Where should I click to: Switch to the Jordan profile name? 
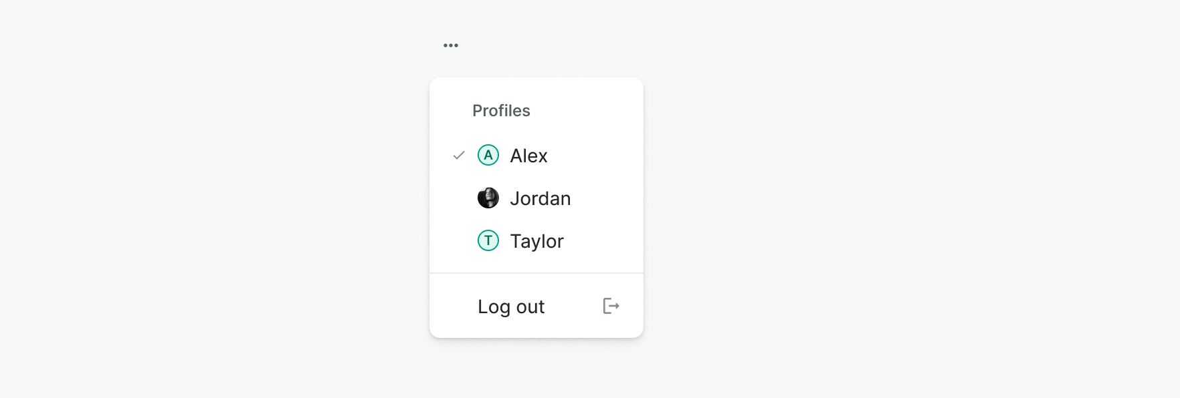[x=540, y=198]
